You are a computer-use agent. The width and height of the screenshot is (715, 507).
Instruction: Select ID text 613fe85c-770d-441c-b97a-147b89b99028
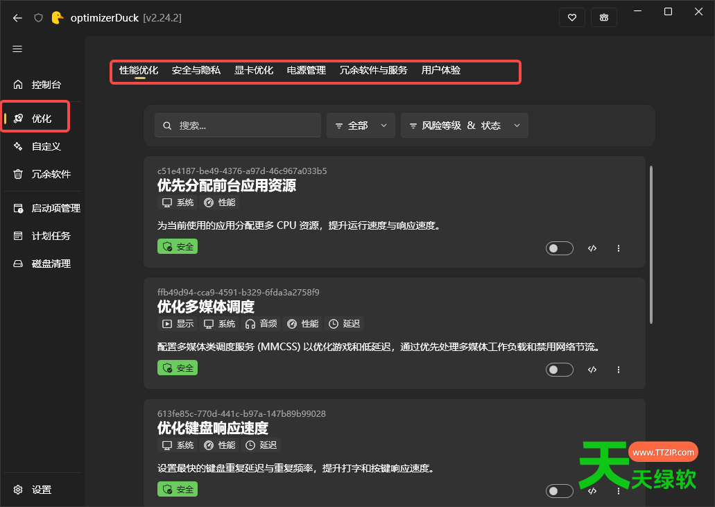[x=241, y=414]
